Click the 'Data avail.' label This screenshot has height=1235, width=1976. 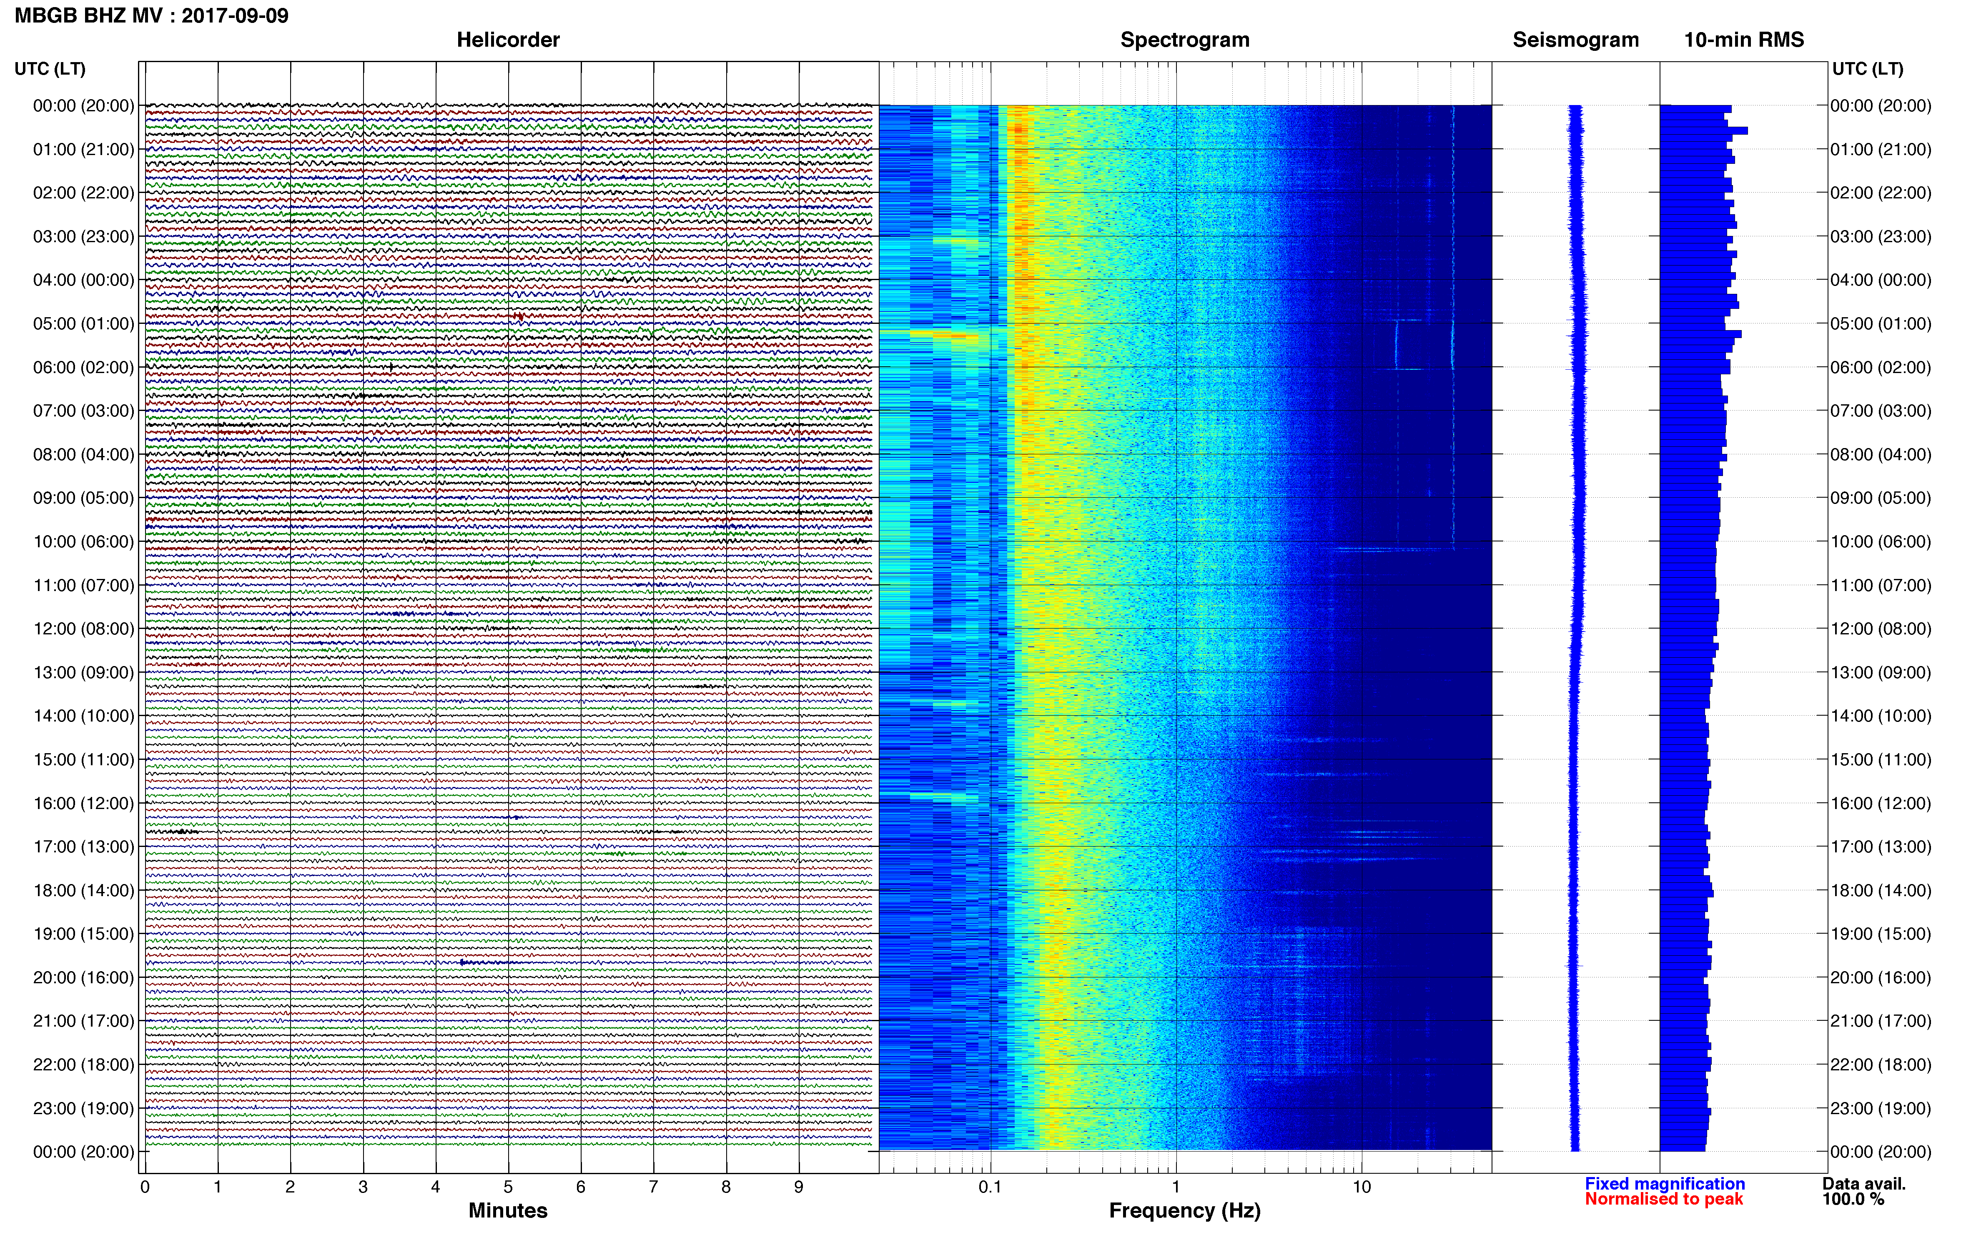pos(1864,1184)
